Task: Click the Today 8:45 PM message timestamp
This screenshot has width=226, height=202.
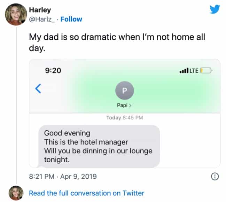Action: pyautogui.click(x=125, y=118)
